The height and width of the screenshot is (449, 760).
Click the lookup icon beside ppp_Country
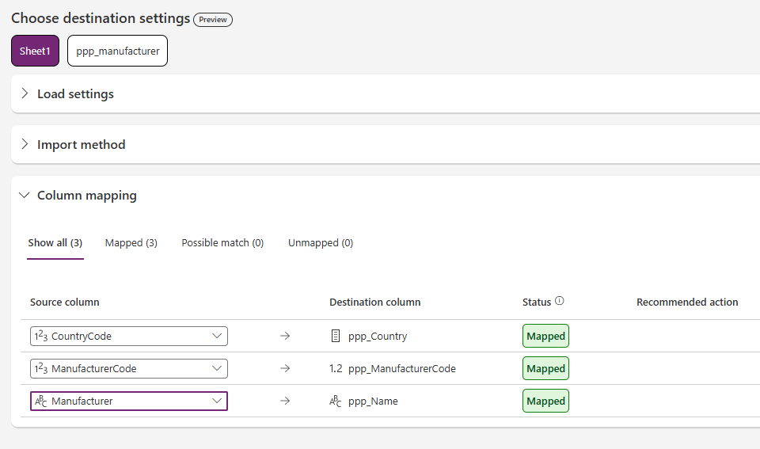tap(336, 336)
